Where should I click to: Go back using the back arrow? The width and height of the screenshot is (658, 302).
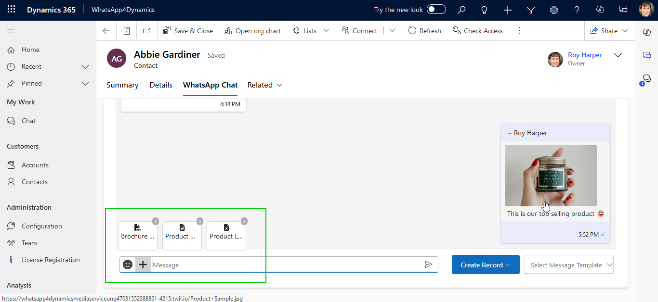pos(106,31)
